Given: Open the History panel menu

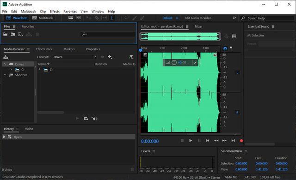Looking at the screenshot, I should [x=18, y=129].
